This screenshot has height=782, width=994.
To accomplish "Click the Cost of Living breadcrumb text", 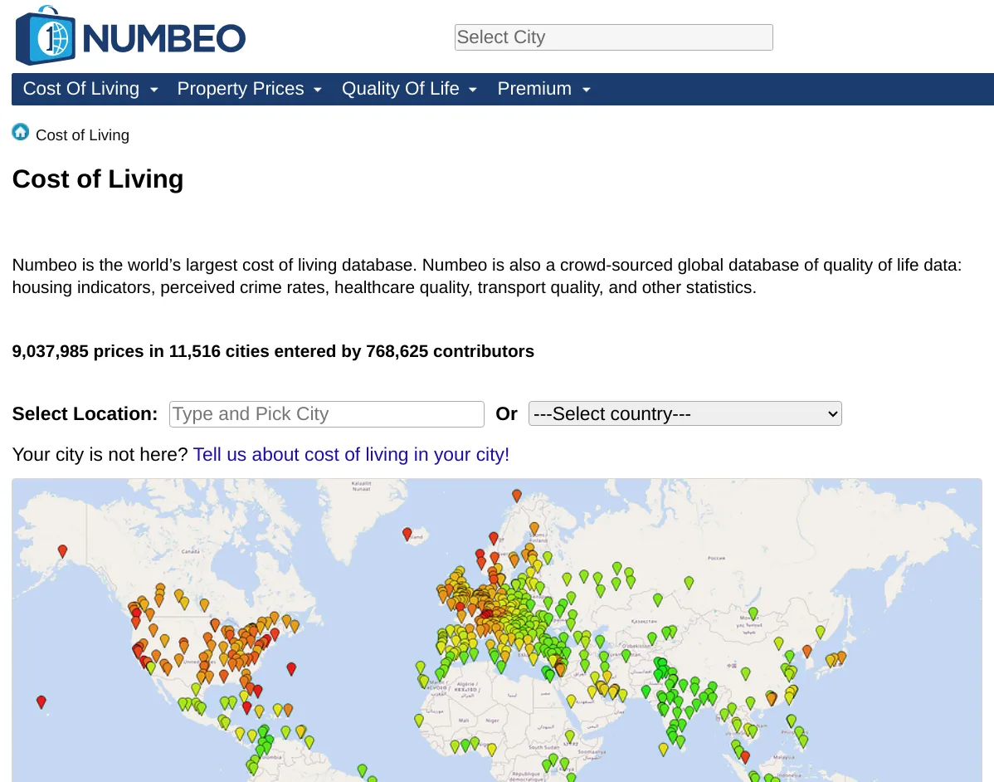I will pos(82,135).
